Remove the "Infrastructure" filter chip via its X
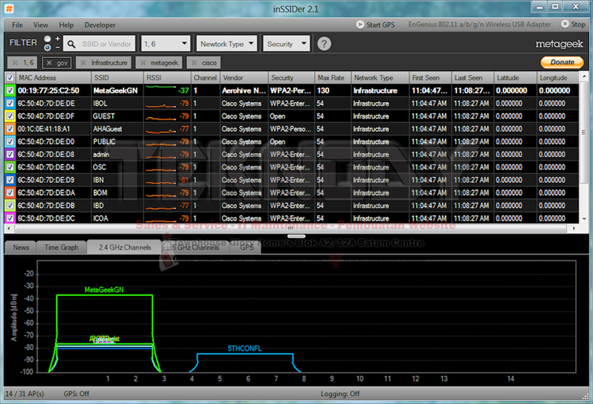The width and height of the screenshot is (593, 404). point(83,63)
